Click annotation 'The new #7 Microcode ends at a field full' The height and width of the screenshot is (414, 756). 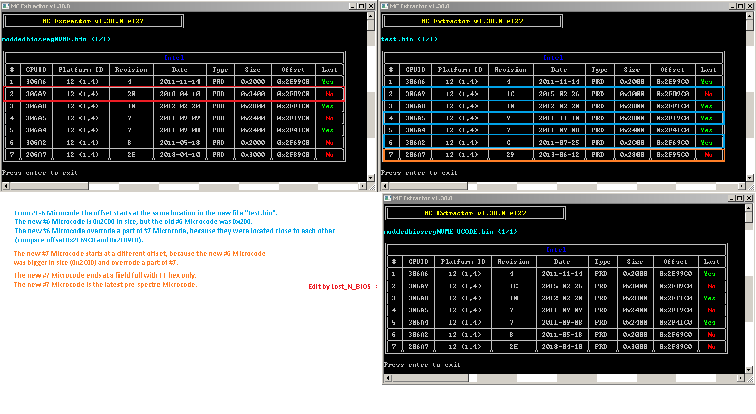pos(105,275)
